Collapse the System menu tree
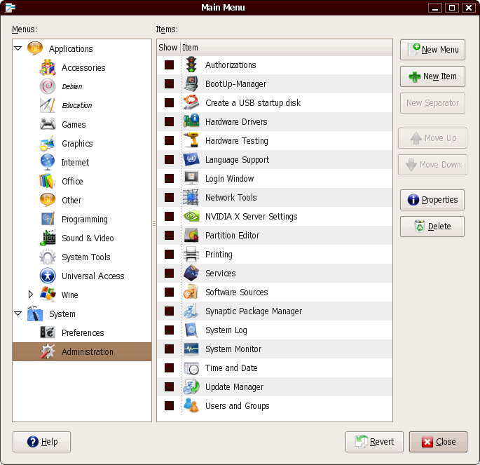Image resolution: width=480 pixels, height=465 pixels. [18, 314]
